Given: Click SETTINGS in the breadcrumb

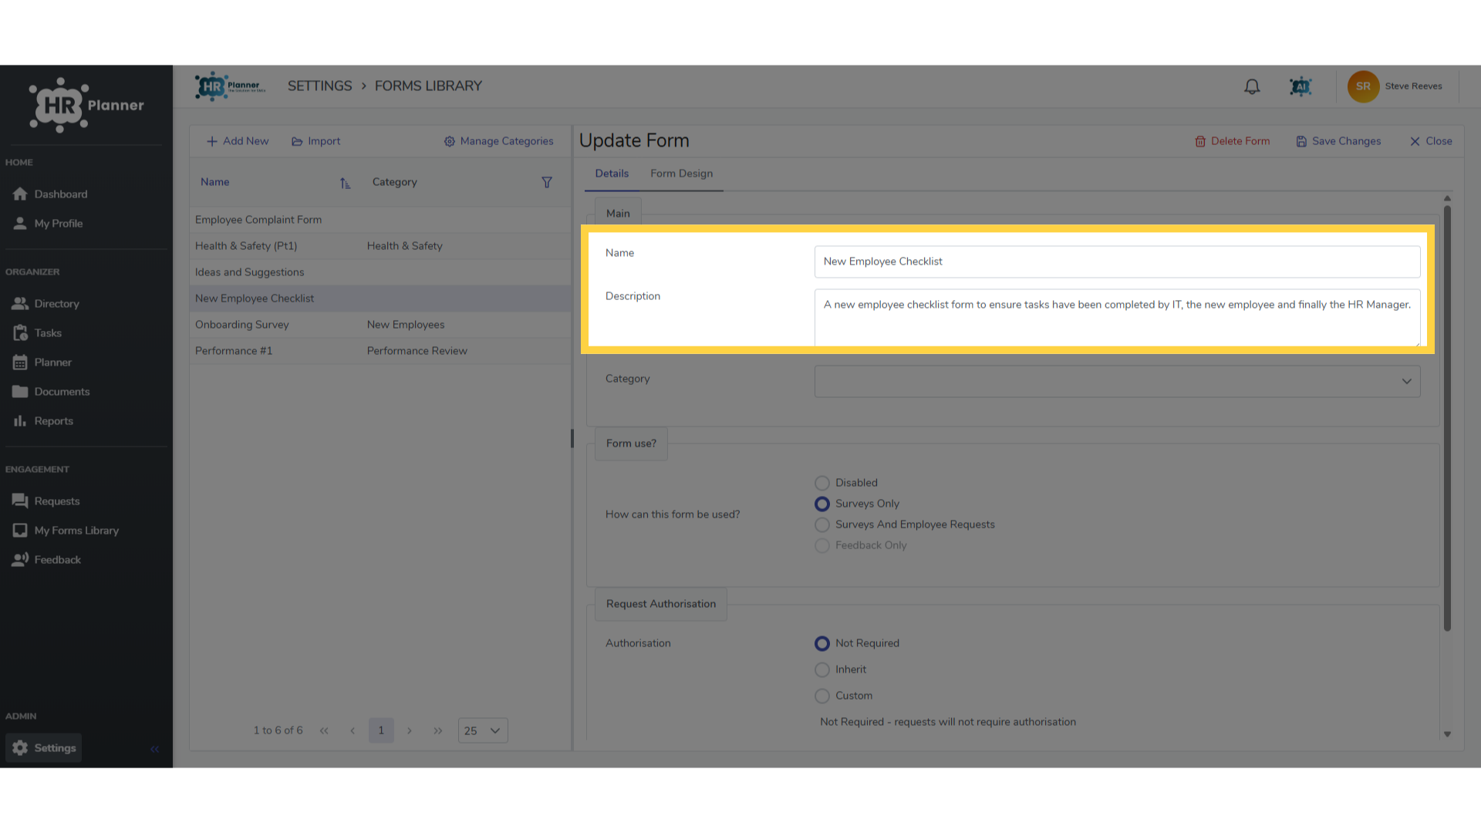Looking at the screenshot, I should pos(319,86).
